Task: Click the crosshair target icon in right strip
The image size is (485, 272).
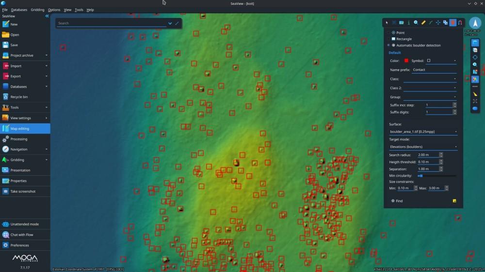Action: point(475,57)
